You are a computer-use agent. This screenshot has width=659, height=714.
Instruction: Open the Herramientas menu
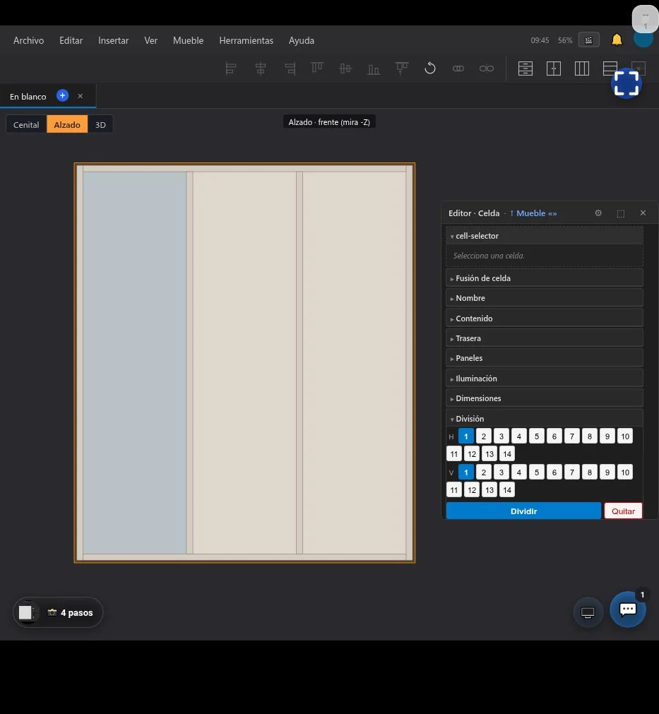[x=246, y=40]
